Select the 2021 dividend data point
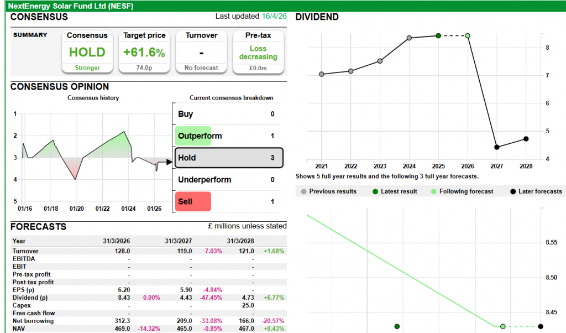Viewport: 566px width, 333px height. tap(321, 74)
